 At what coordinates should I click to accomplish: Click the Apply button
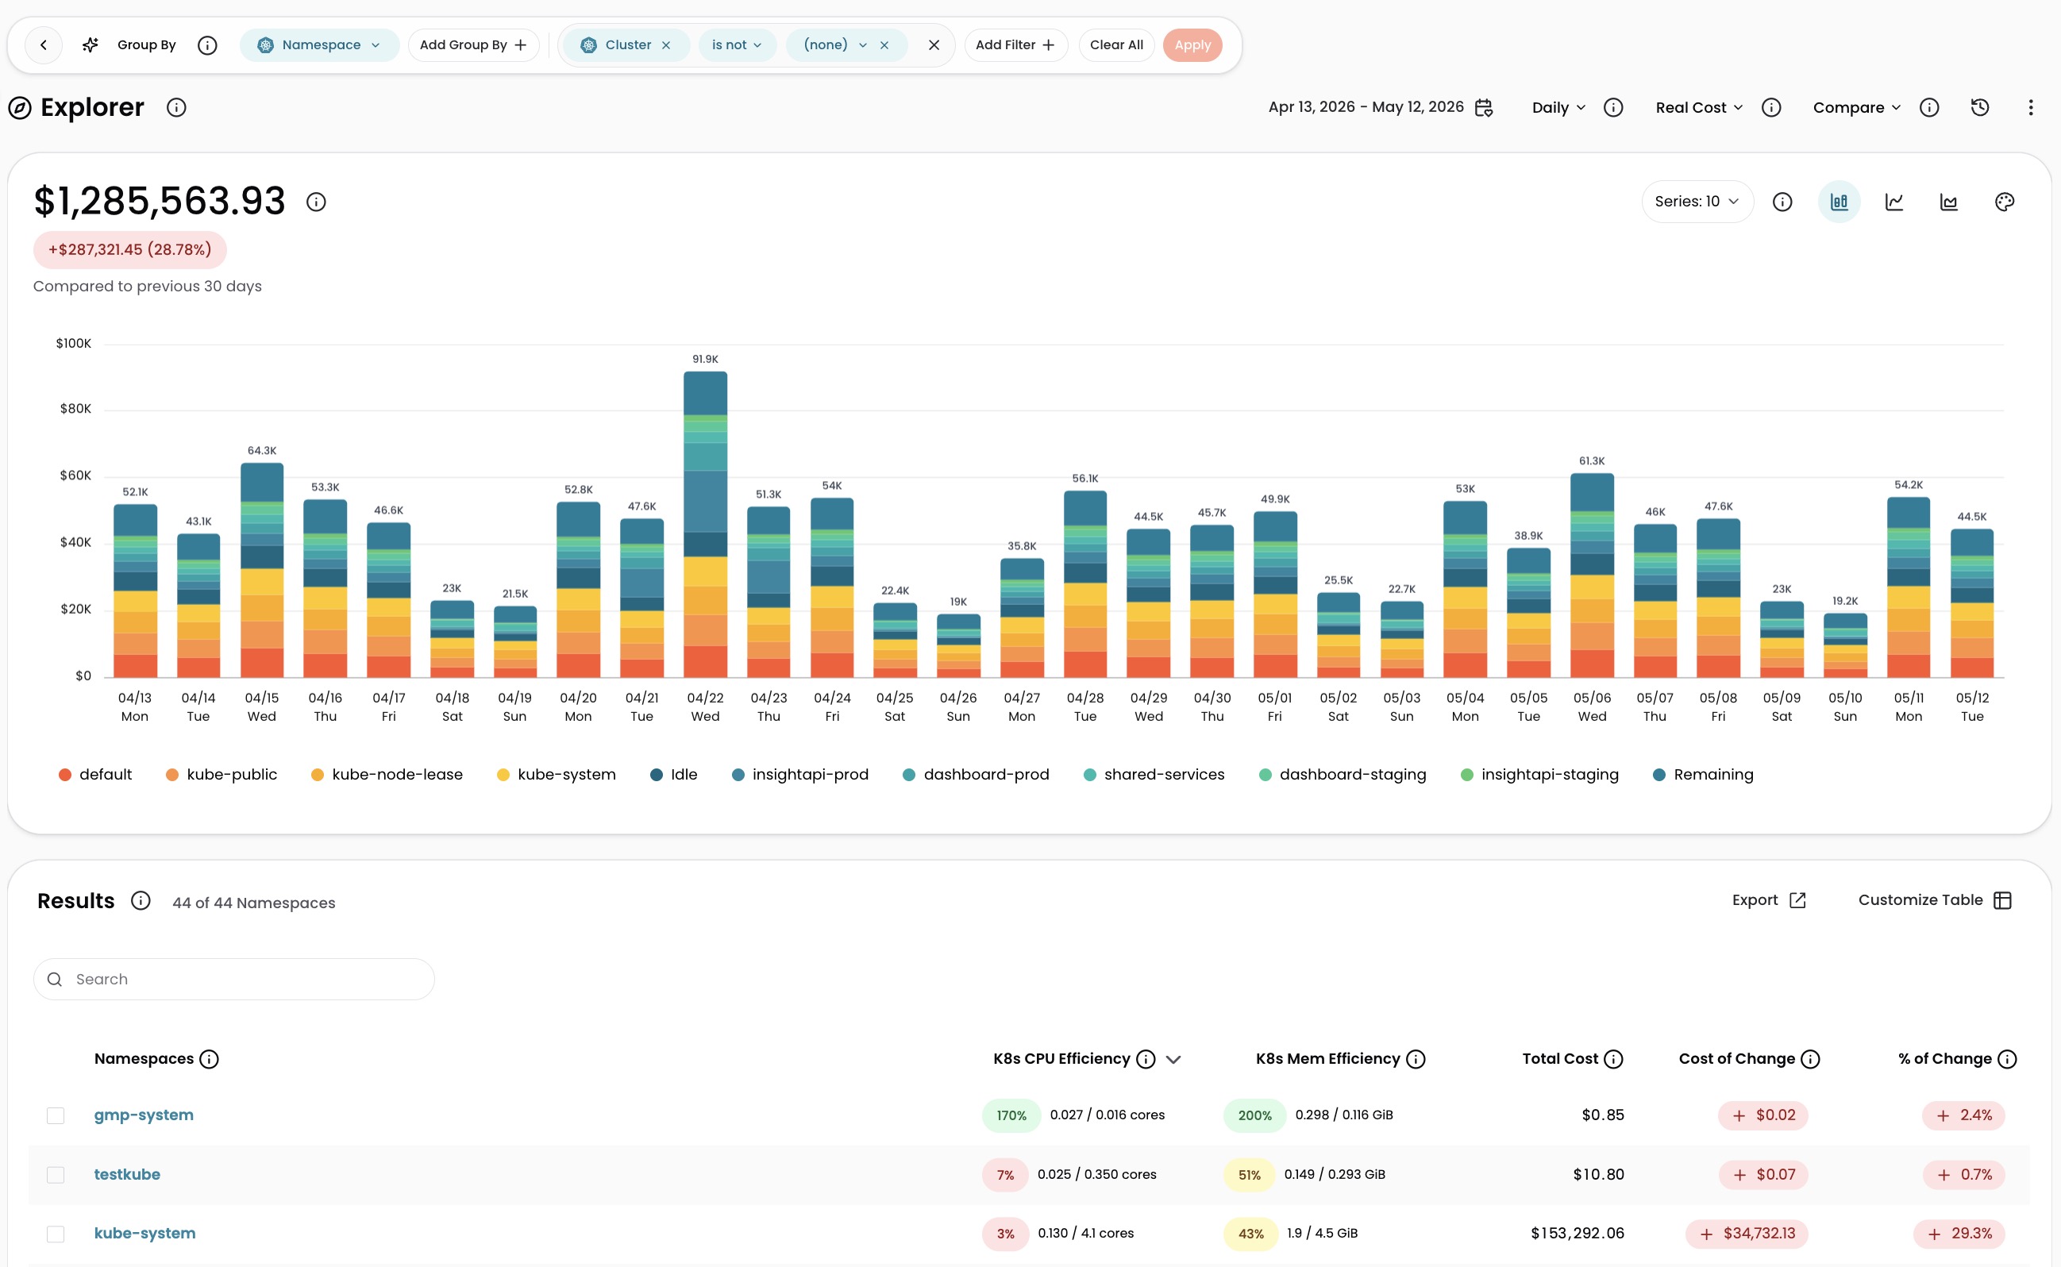pos(1192,45)
